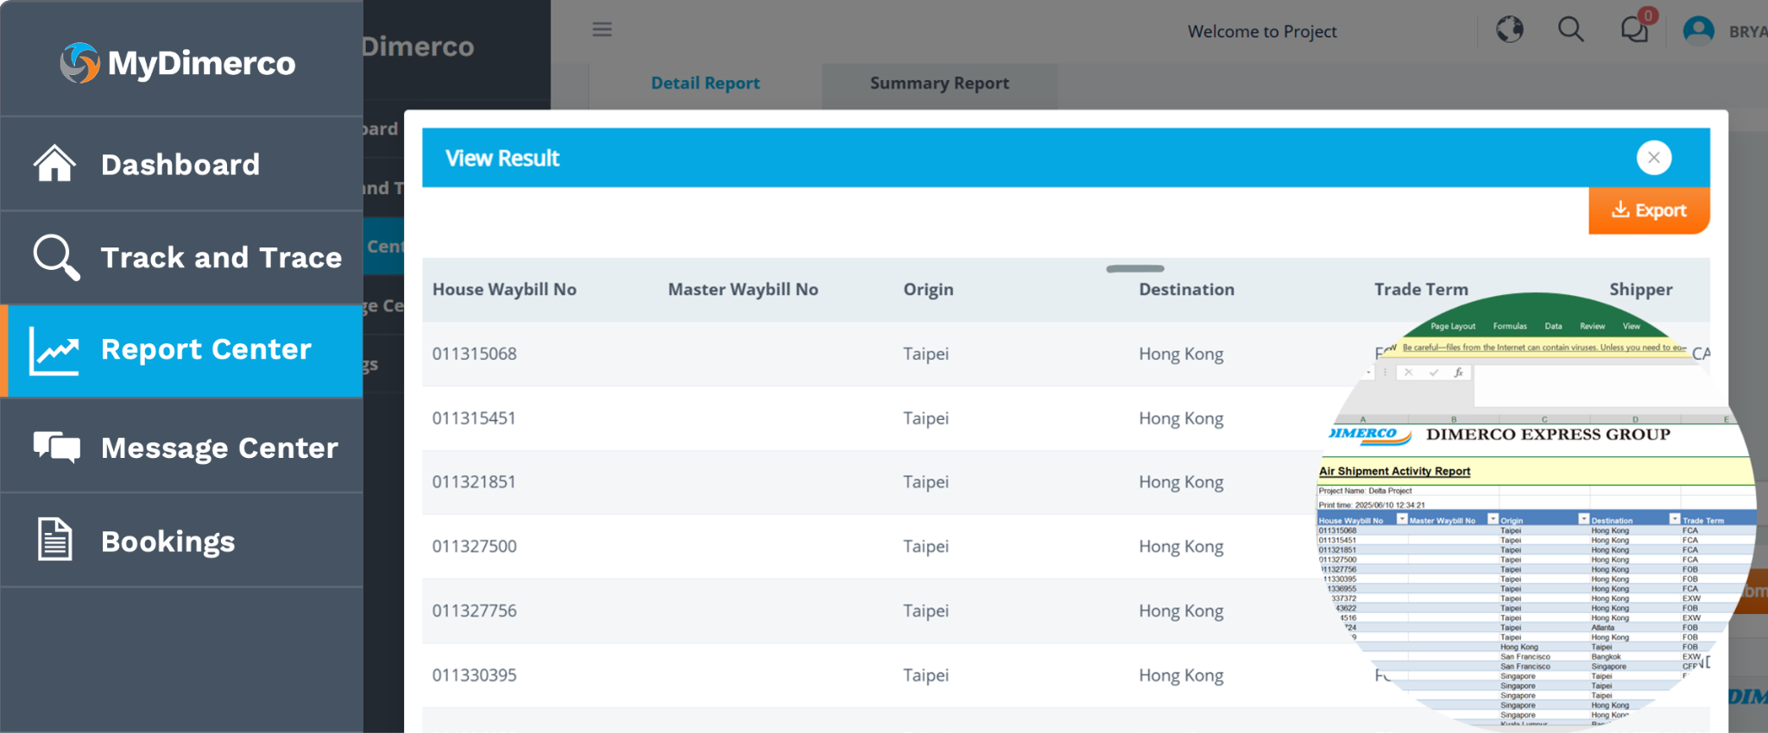Screen dimensions: 1768x733
Task: Toggle the hamburger menu icon
Action: click(603, 29)
